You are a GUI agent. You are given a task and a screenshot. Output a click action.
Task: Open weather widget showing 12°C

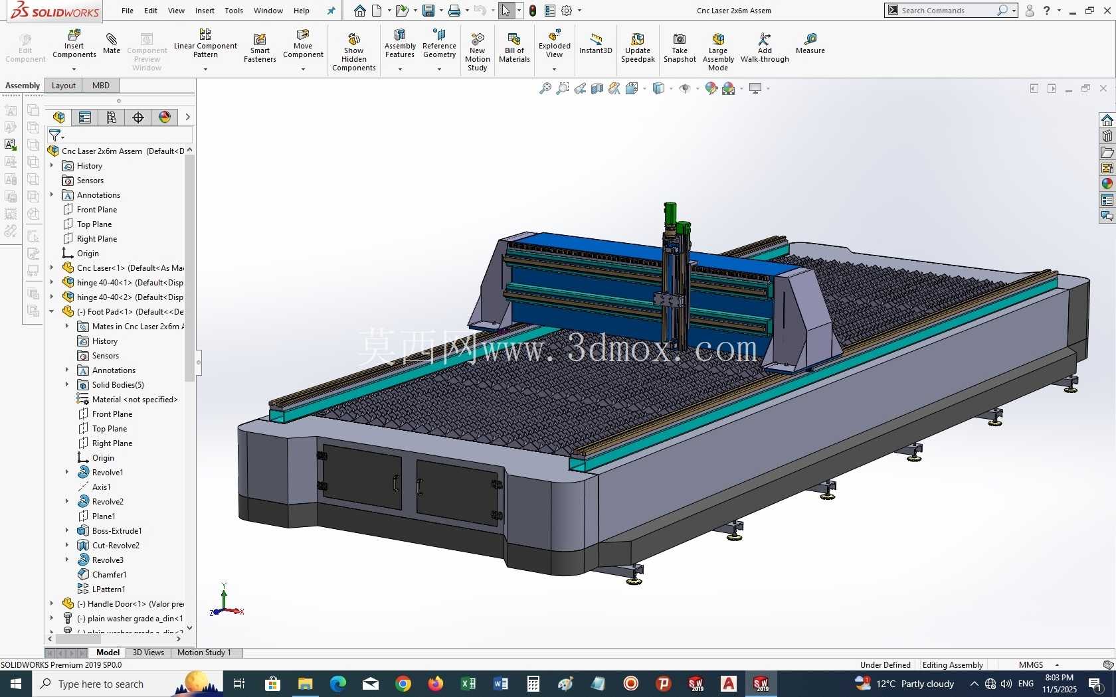tap(905, 684)
